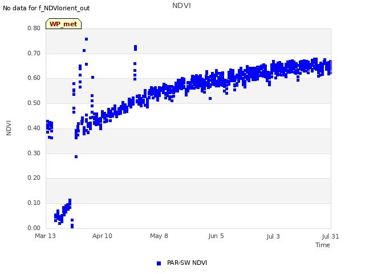
Task: Click the Jun 5 x-axis tick label
Action: [x=216, y=236]
